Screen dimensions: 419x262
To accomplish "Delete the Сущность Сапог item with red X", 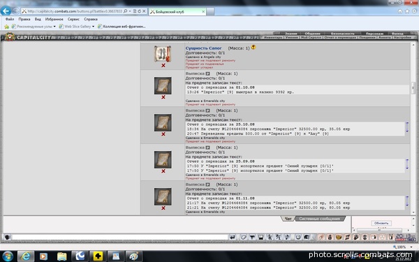I will pyautogui.click(x=163, y=66).
